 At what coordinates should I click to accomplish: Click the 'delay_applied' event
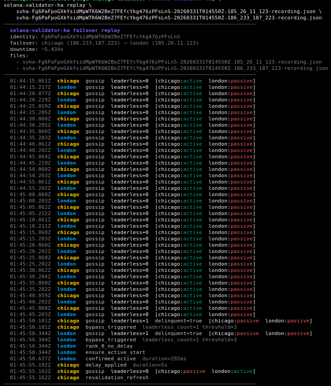tap(106, 365)
